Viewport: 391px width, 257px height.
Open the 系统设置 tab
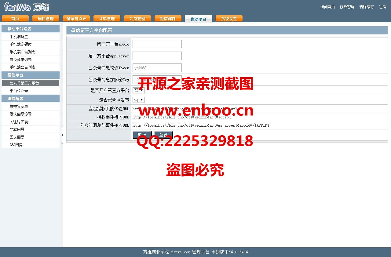(x=229, y=19)
